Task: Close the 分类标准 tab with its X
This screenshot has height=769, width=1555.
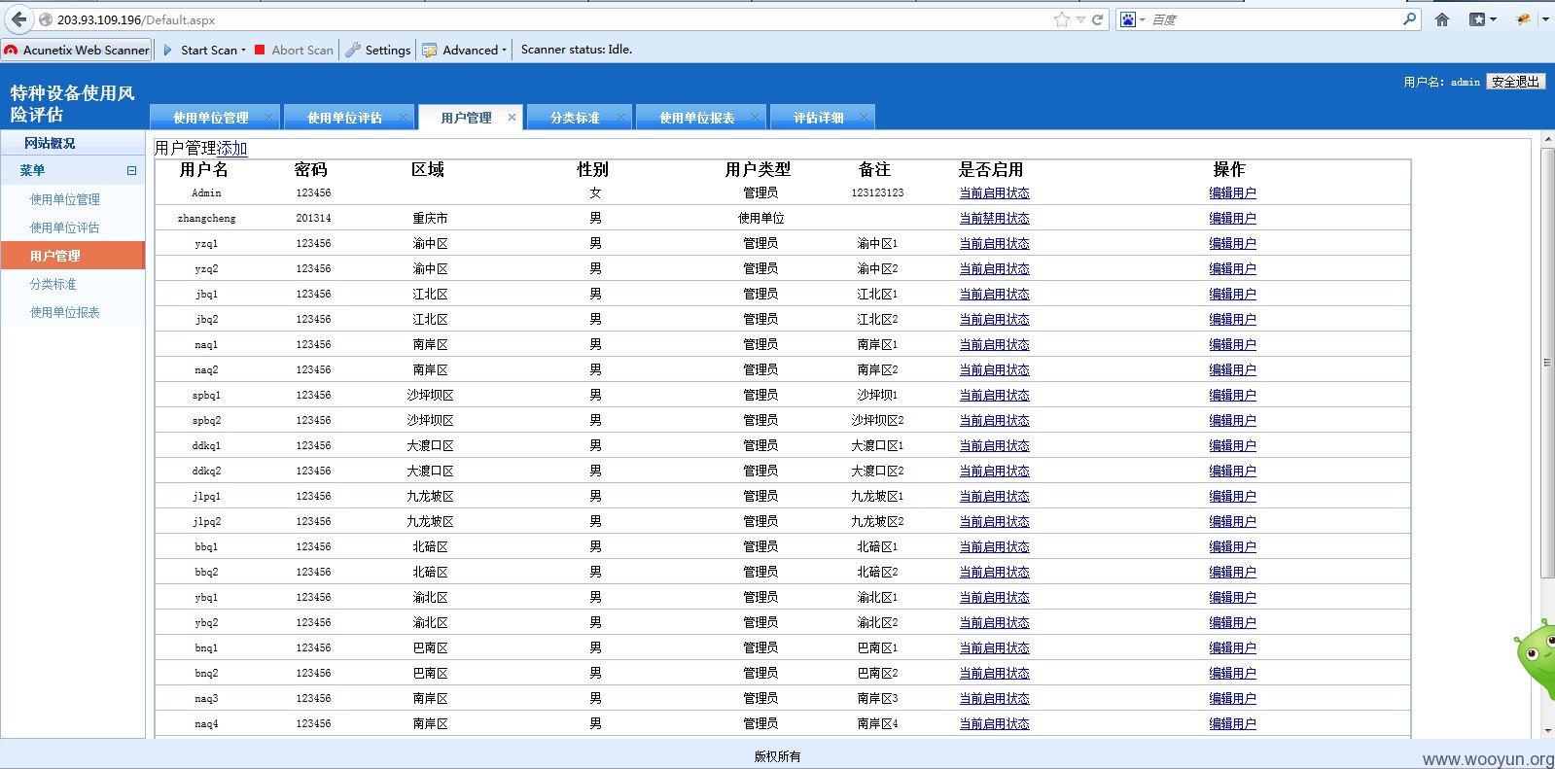Action: tap(620, 117)
